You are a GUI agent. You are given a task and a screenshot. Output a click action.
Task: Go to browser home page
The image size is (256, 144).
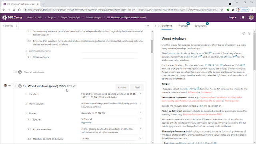19,10
